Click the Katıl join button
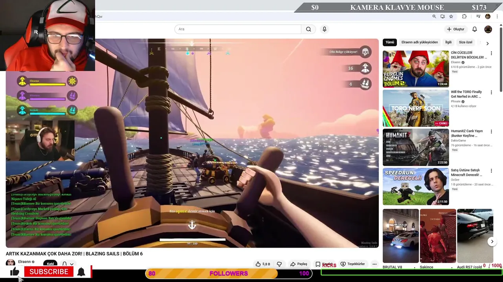The image size is (503, 282). (50, 264)
